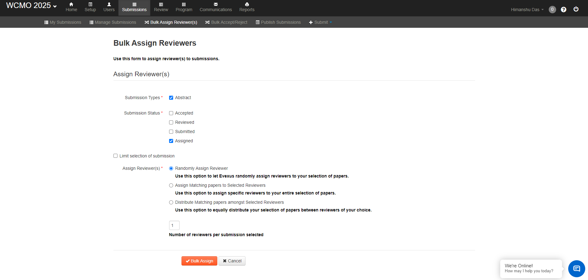This screenshot has height=280, width=588.
Task: Click the We're Online chat message
Action: (x=531, y=269)
